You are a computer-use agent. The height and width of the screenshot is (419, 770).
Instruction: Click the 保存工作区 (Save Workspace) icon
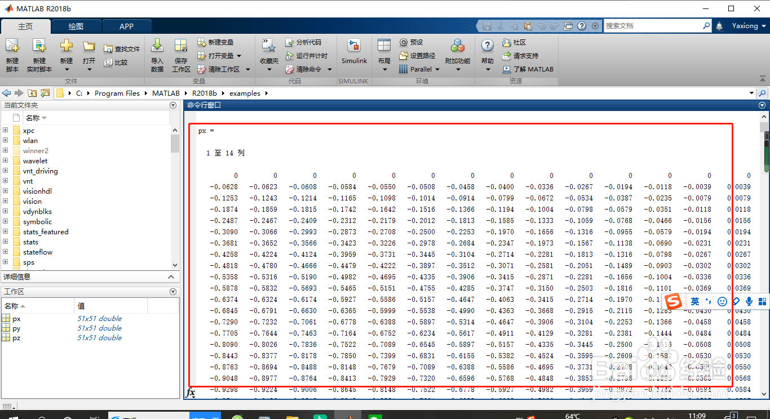tap(181, 46)
